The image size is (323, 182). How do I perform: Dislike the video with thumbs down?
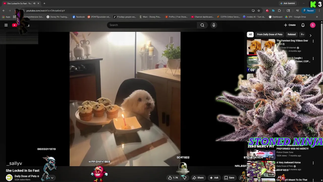pos(184,178)
